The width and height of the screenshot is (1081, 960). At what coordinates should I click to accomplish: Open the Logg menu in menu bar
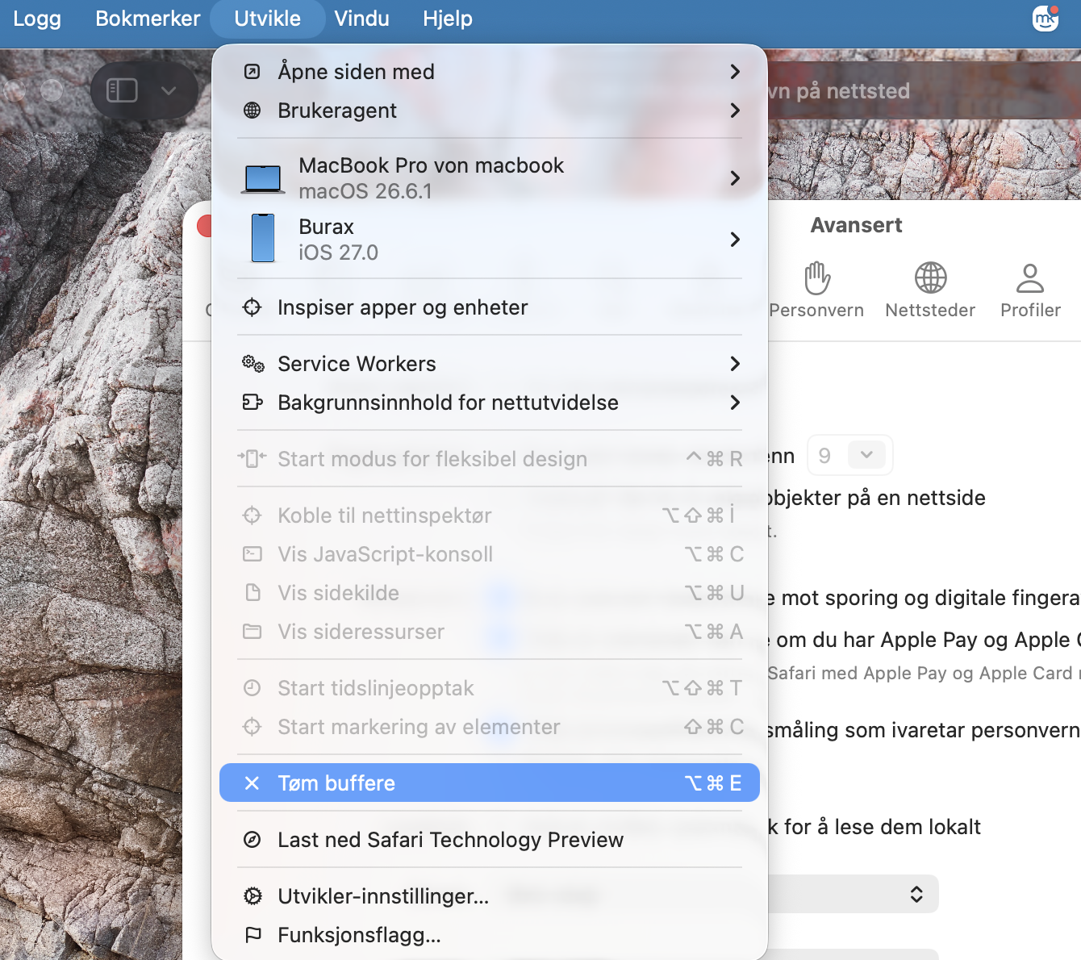[37, 19]
